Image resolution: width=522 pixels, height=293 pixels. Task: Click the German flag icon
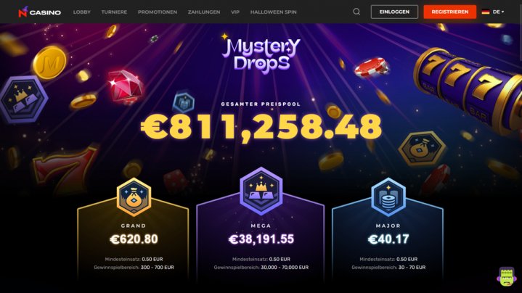coord(486,12)
